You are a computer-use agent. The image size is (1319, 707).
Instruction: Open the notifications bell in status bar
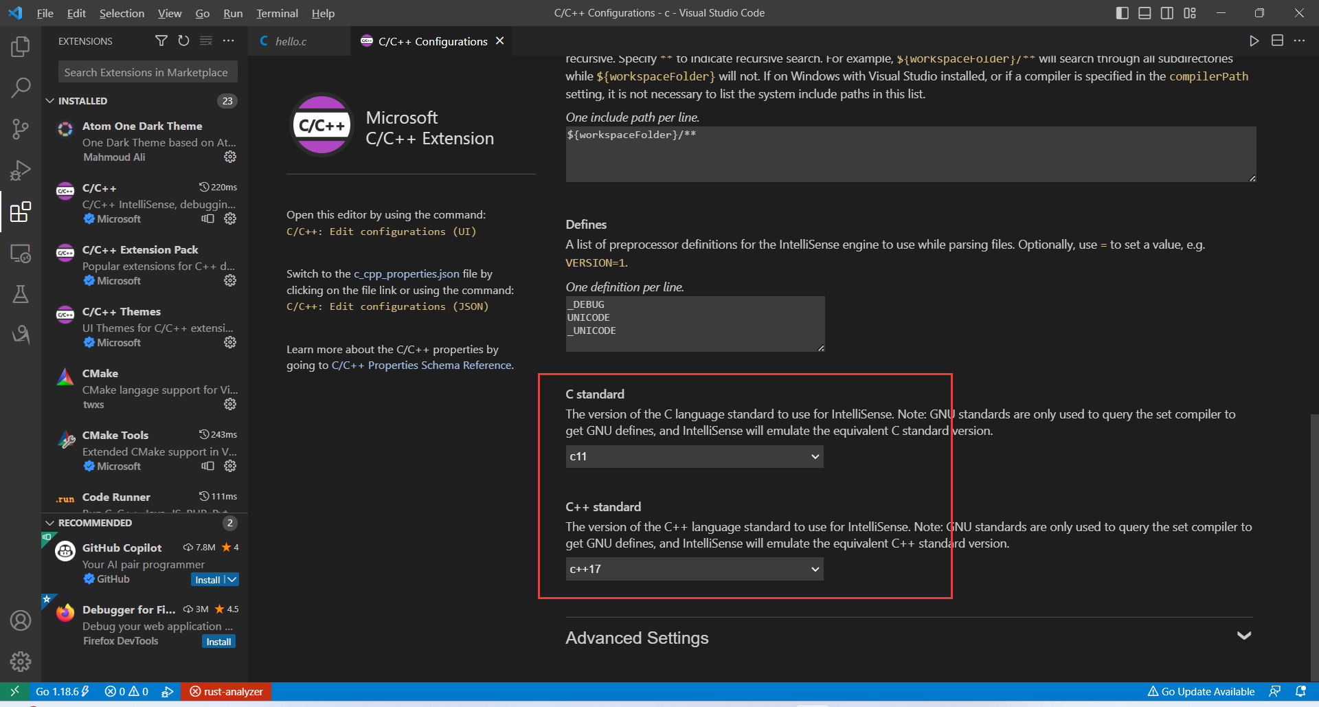pos(1300,691)
